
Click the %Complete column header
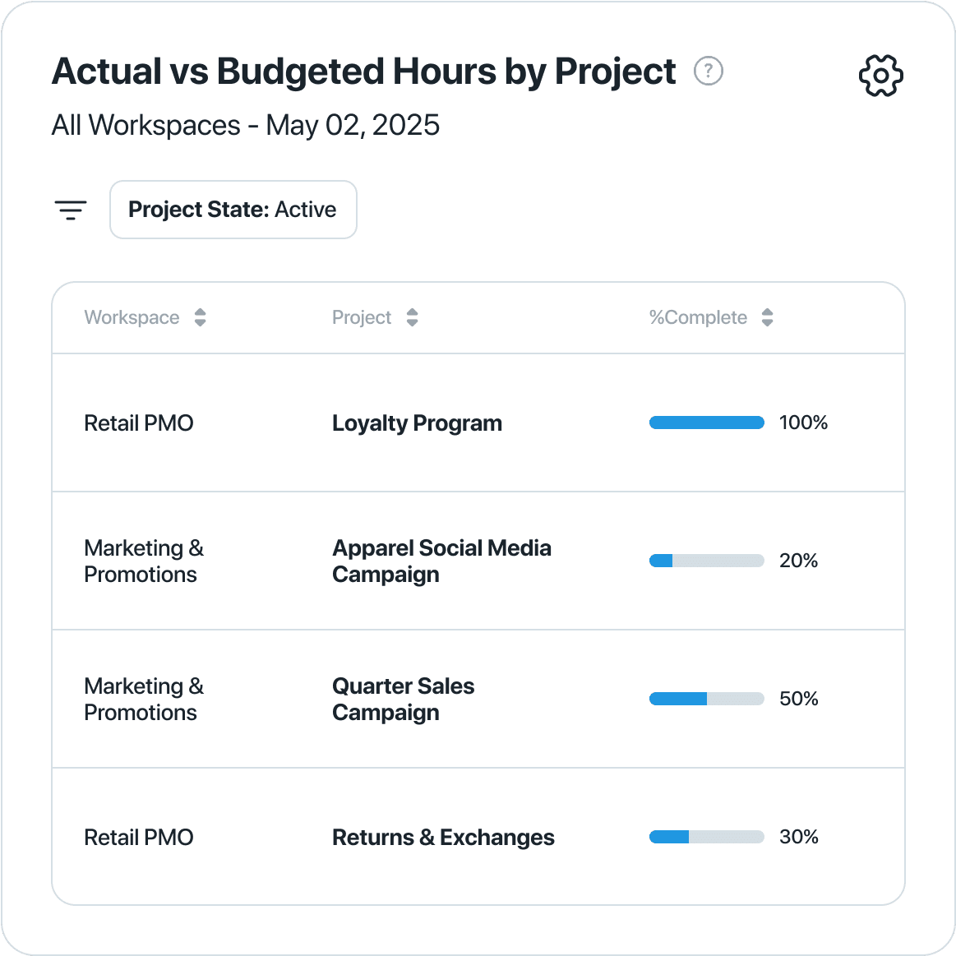[x=698, y=317]
